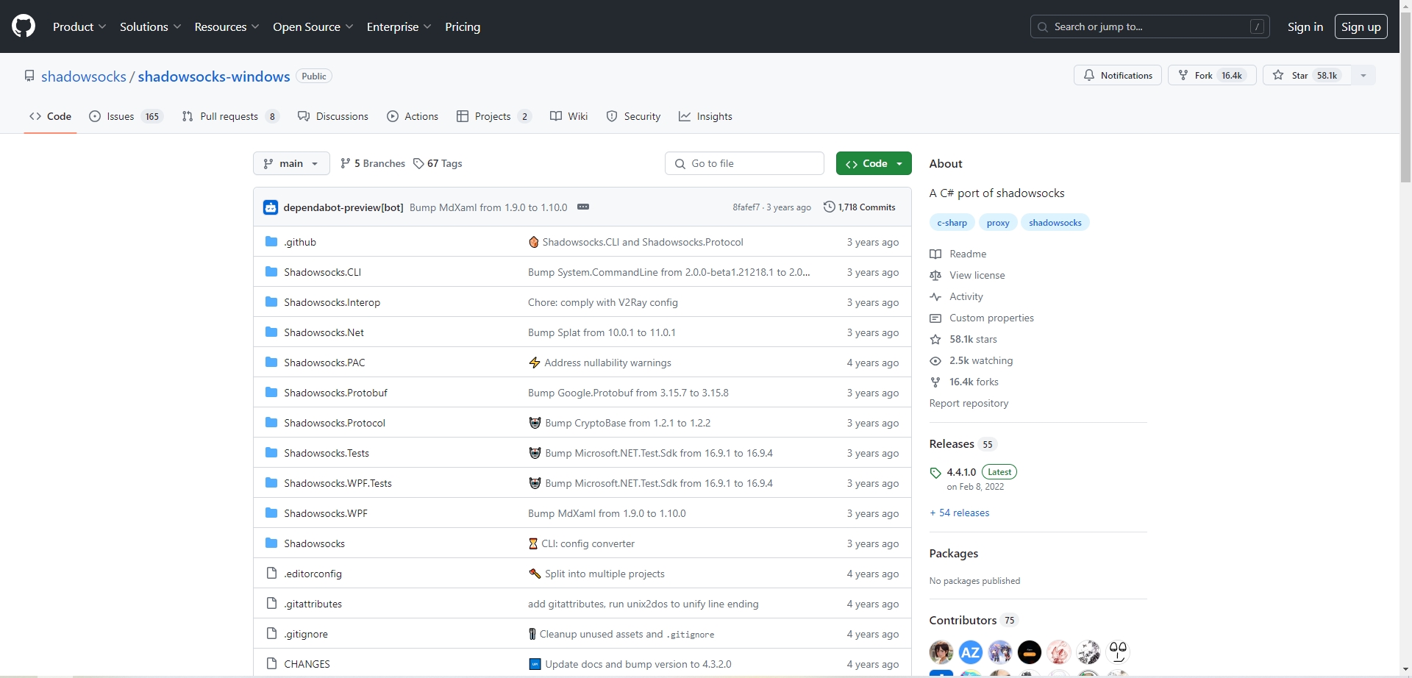Open repository Activity

pyautogui.click(x=956, y=296)
